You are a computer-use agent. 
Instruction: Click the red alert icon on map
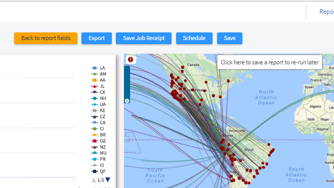pos(131,59)
